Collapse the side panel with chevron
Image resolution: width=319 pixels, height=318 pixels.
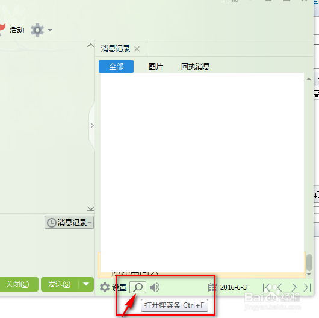pos(92,125)
